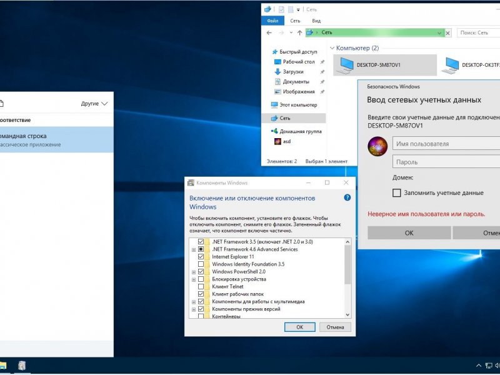The width and height of the screenshot is (500, 375).
Task: Focus the Имя пользователя field
Action: click(446, 144)
